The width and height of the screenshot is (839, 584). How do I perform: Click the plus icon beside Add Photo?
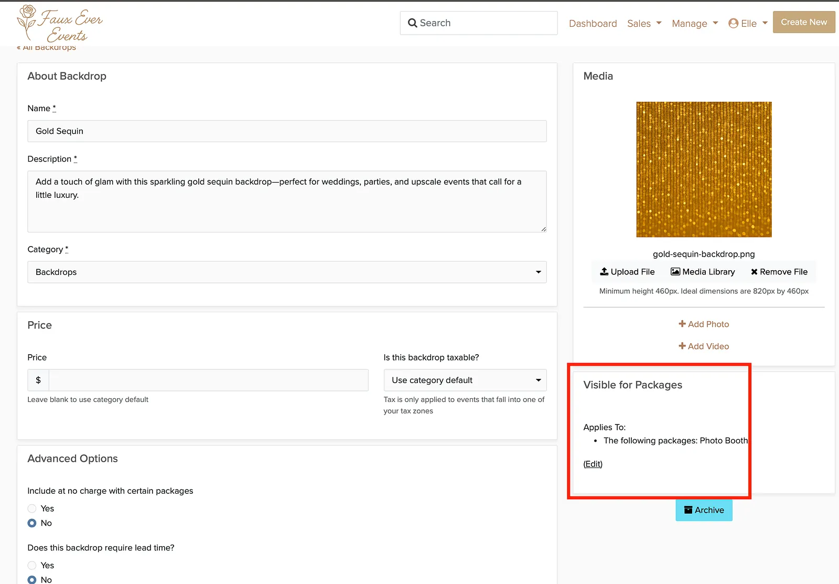click(682, 324)
